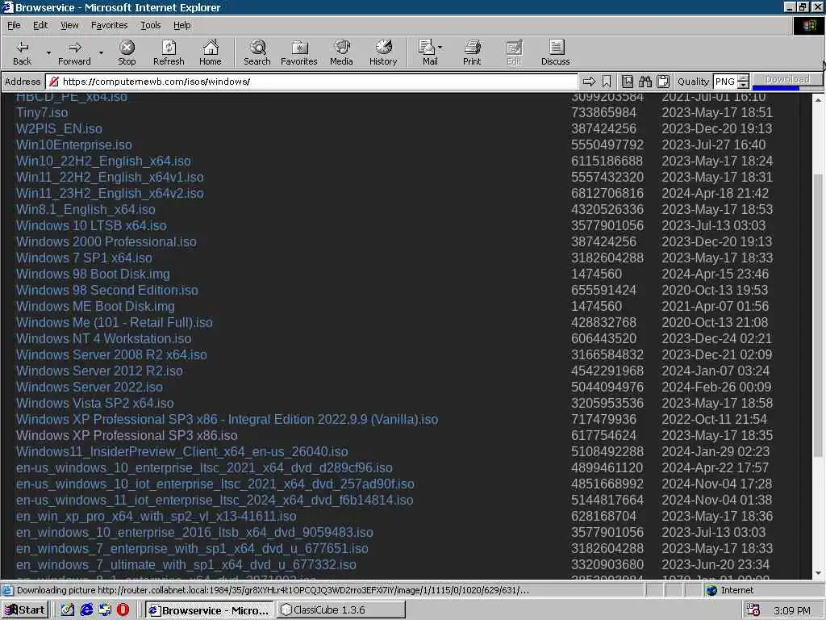The height and width of the screenshot is (620, 826).
Task: Open Windows11_InsiderPreview_Client_x64_en-us_26040.iso link
Action: (x=181, y=451)
